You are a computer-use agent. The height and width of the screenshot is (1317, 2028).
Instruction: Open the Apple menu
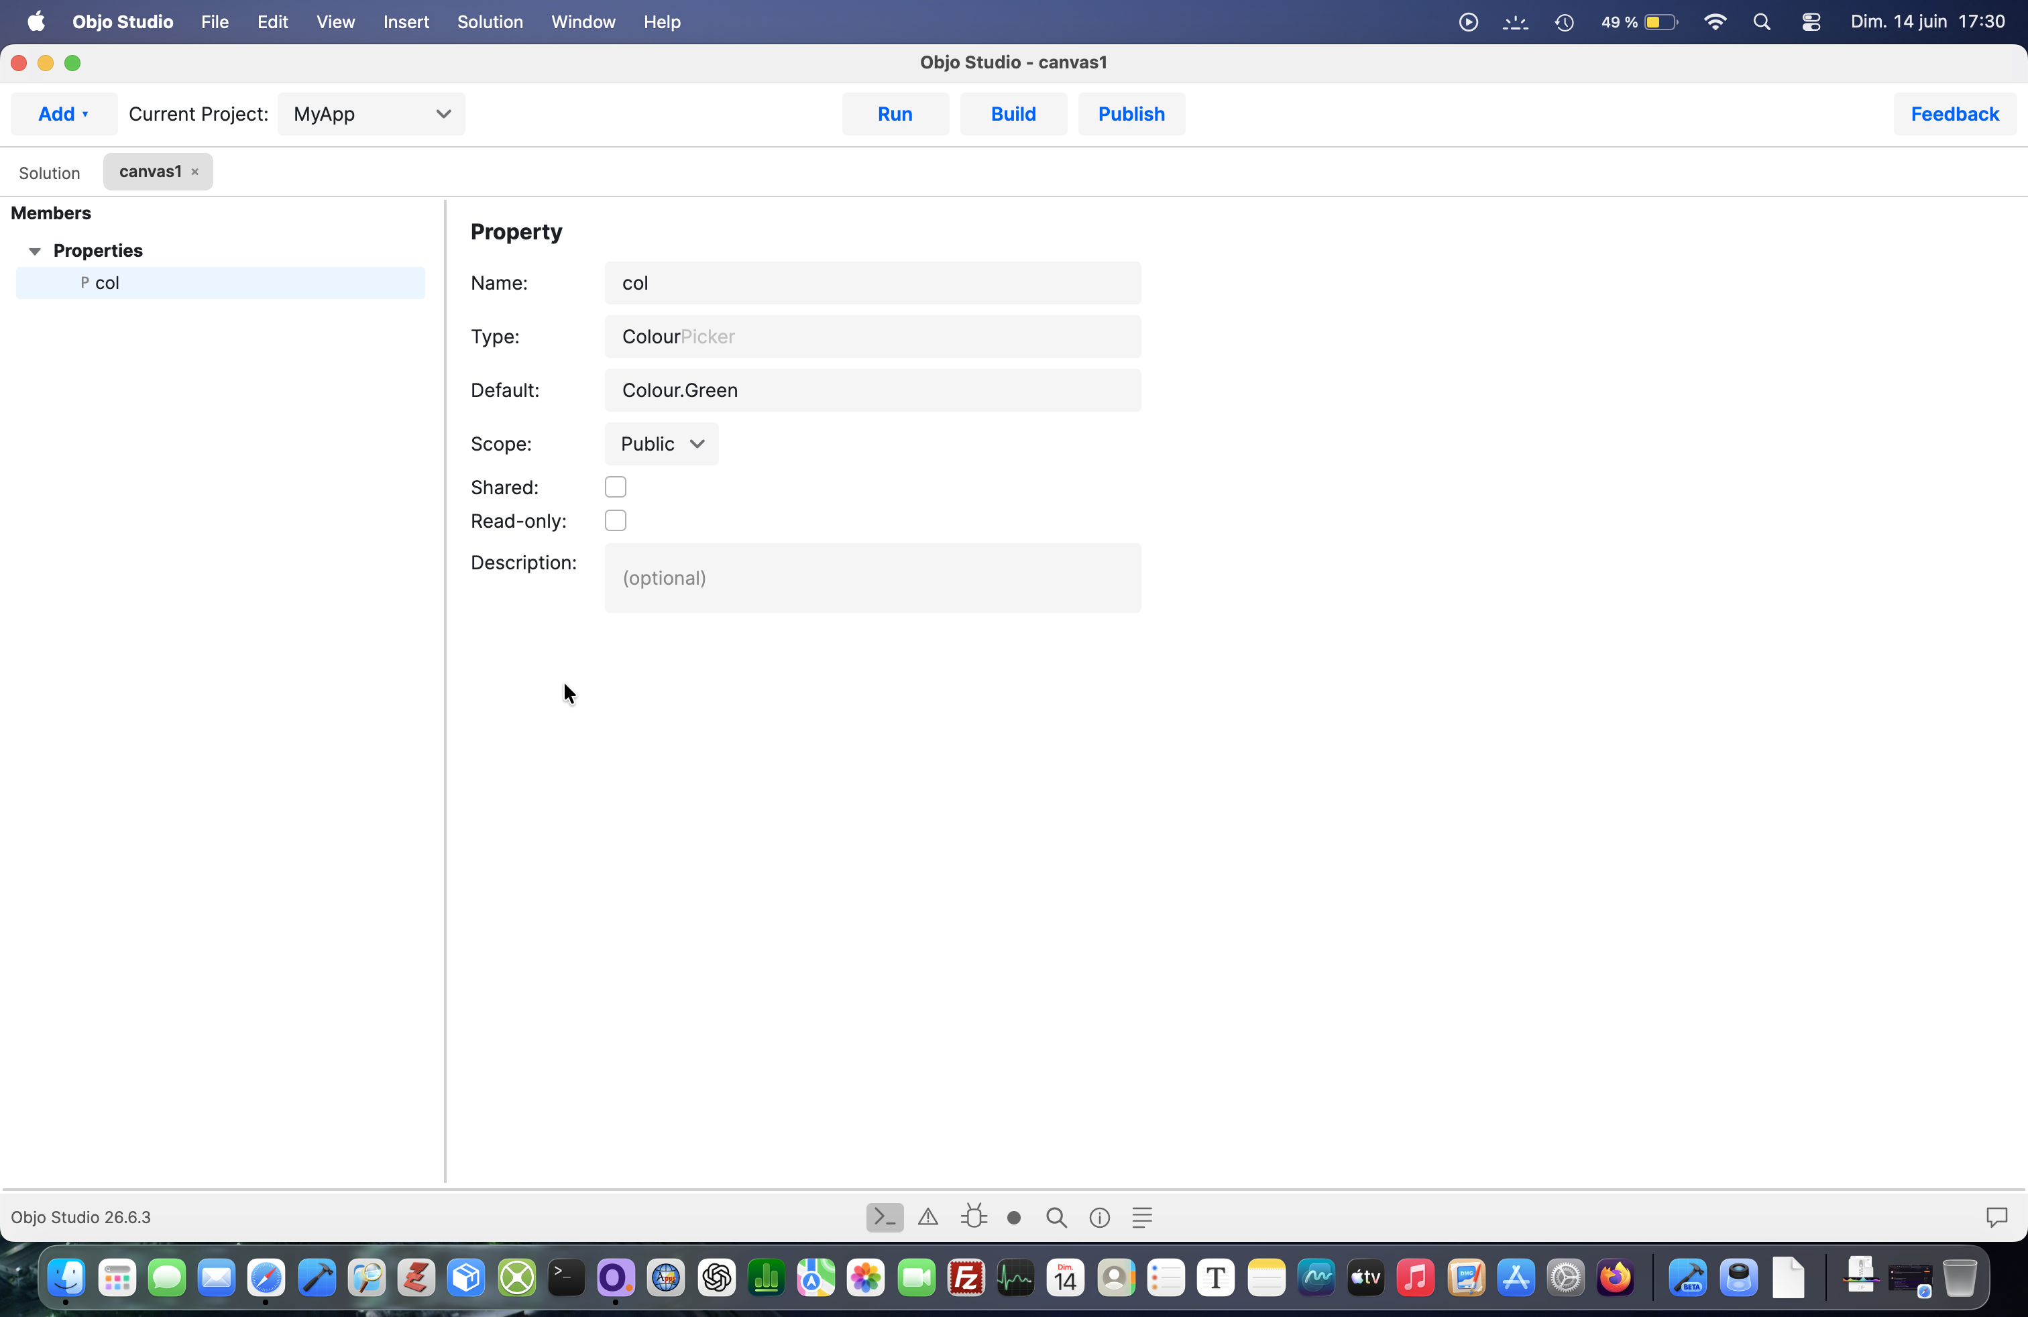click(36, 22)
